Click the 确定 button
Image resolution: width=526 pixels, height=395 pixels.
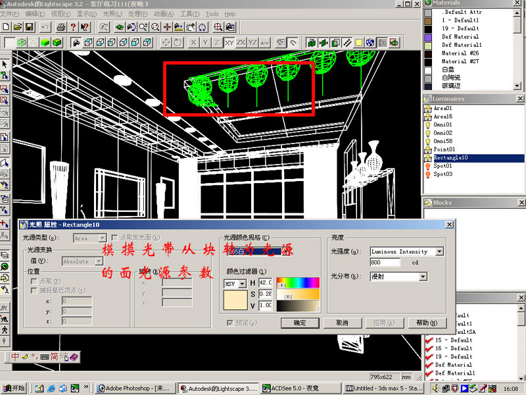tap(300, 323)
